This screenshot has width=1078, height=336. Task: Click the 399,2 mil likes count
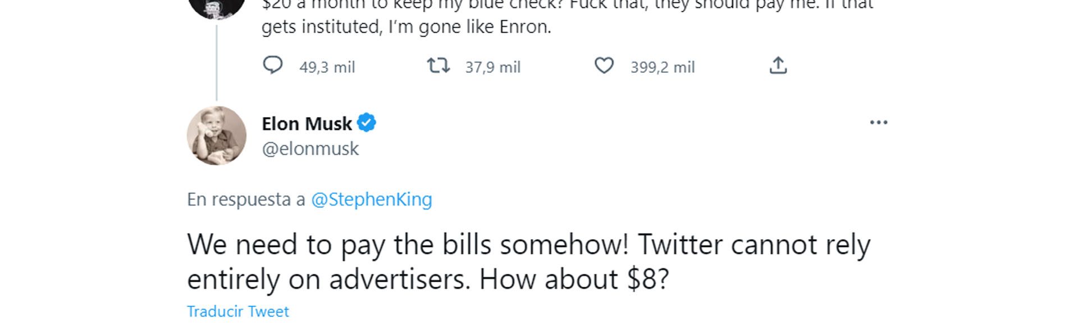pos(663,67)
